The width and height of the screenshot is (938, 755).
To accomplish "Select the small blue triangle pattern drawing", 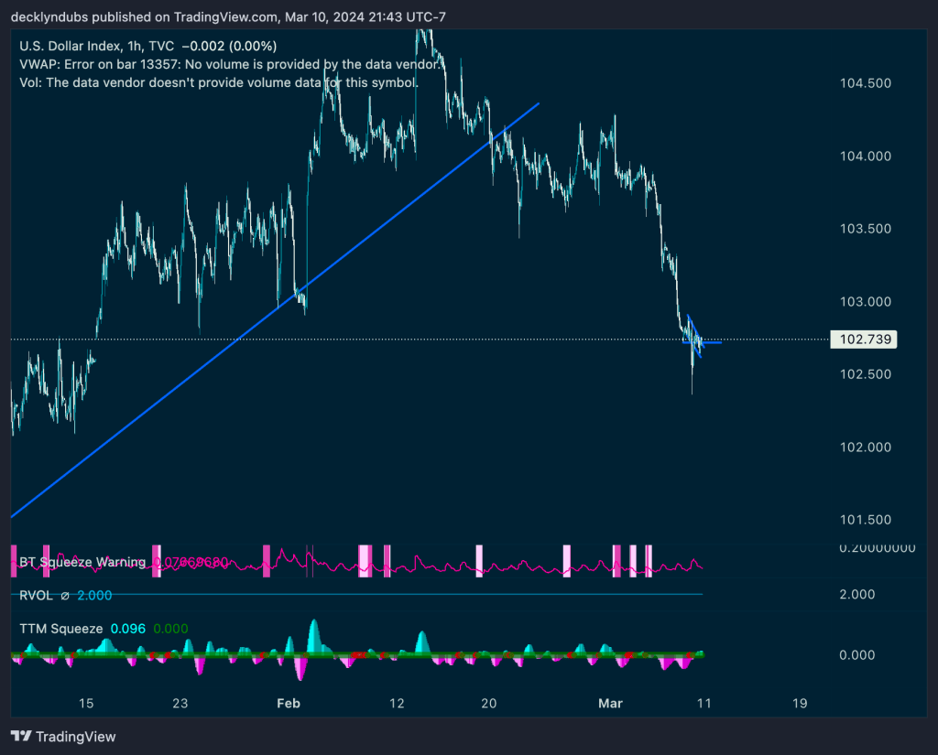I will (x=695, y=336).
